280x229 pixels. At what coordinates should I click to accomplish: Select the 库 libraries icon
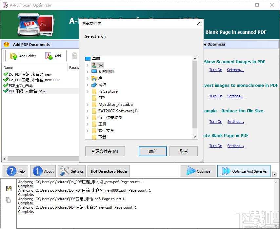[94, 78]
